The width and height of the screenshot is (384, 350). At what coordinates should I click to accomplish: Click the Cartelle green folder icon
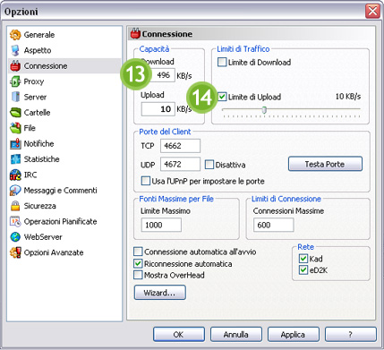click(15, 113)
